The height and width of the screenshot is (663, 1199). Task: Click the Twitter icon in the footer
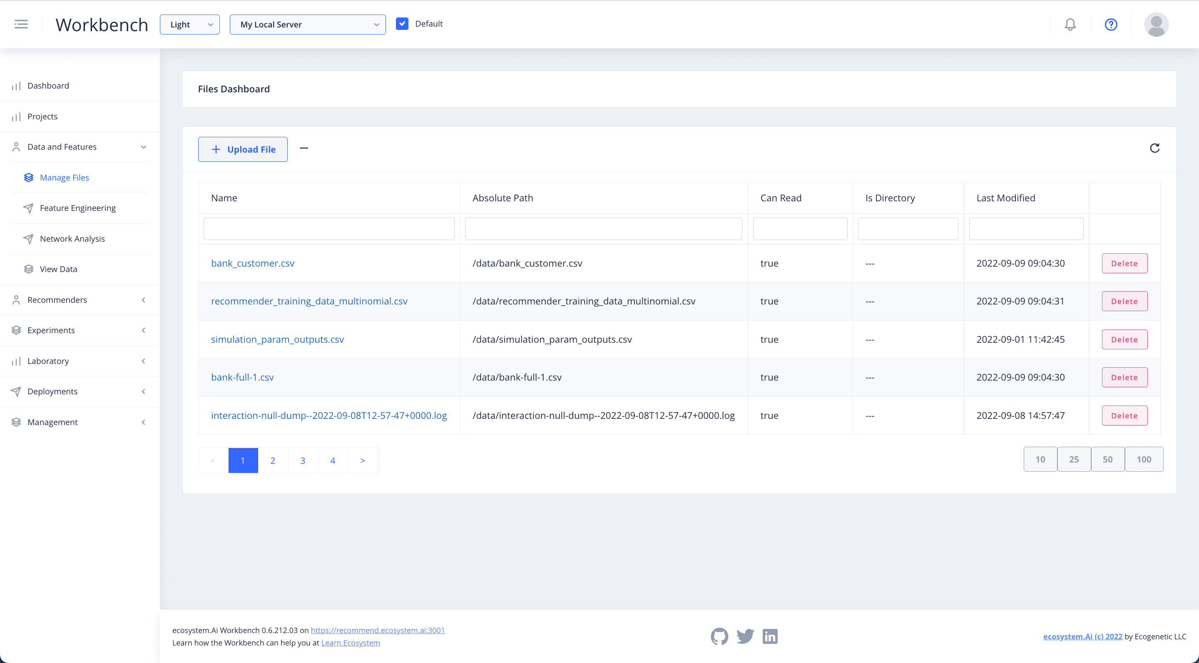(745, 636)
